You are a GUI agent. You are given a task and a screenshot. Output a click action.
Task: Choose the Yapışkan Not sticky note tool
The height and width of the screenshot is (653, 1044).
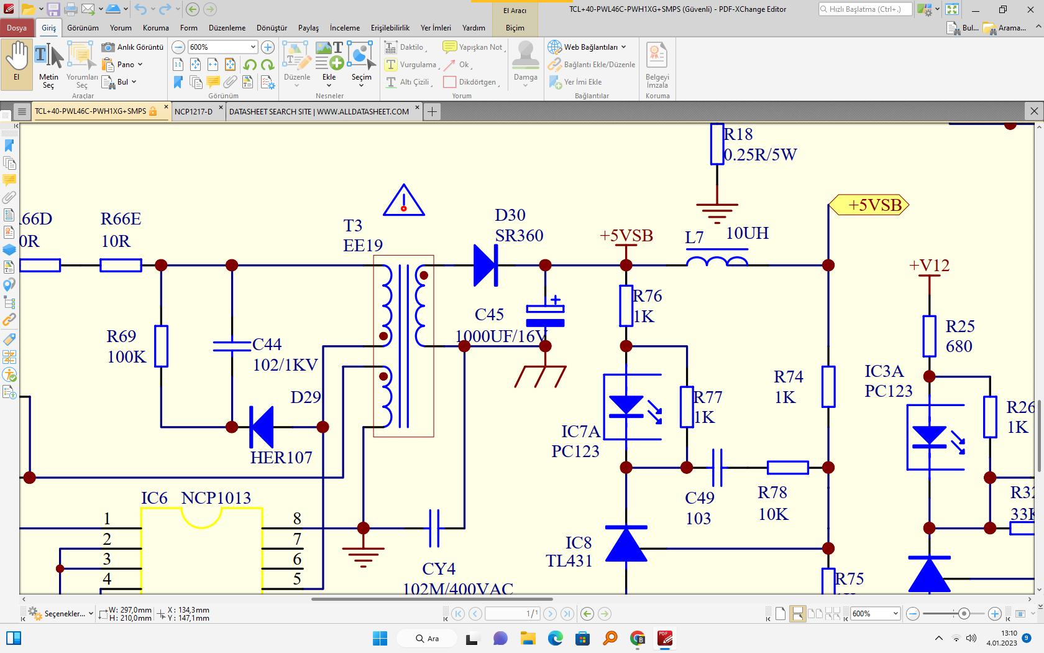pos(474,47)
